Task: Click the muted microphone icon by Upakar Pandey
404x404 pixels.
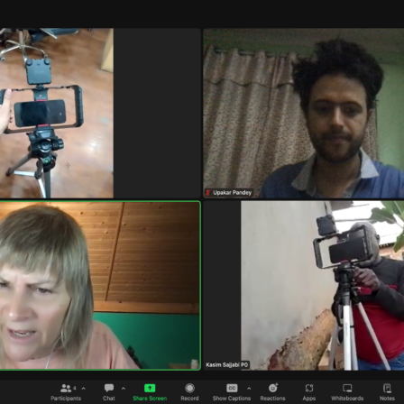Action: (x=208, y=192)
